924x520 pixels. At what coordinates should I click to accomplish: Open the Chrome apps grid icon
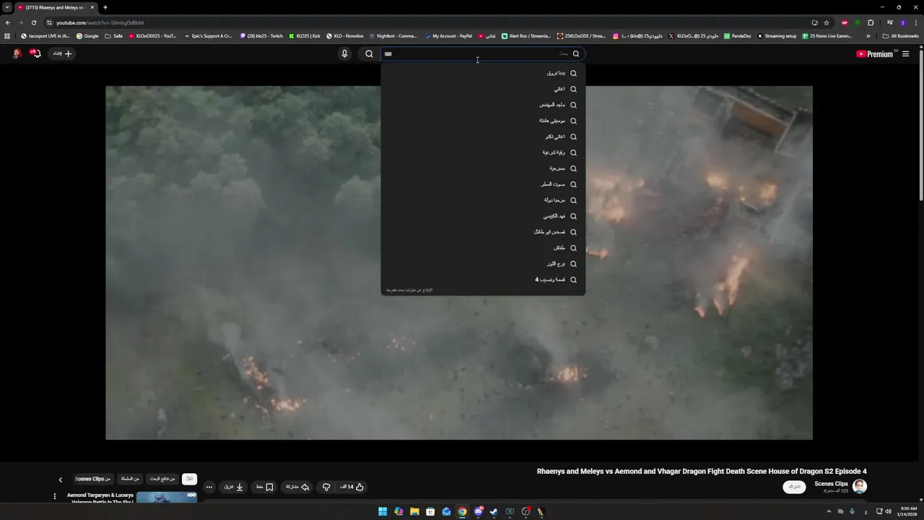pos(7,36)
